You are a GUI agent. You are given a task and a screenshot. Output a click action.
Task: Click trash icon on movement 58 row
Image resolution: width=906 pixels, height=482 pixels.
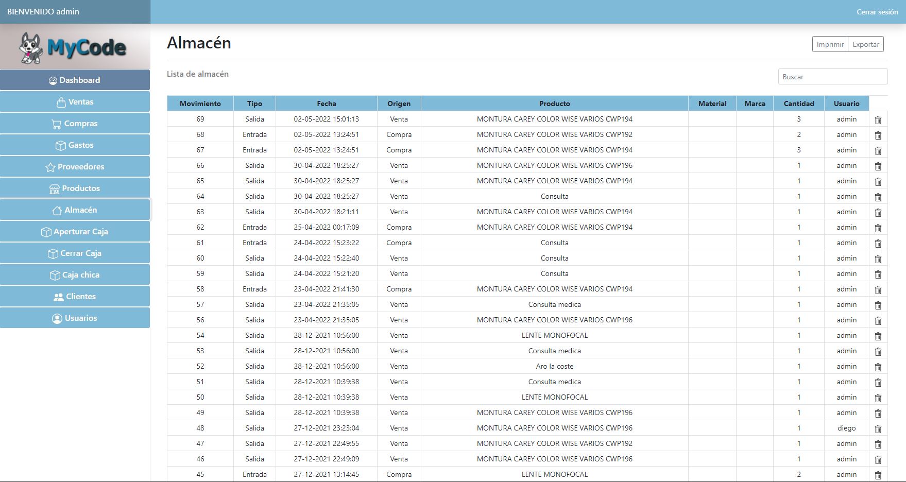[878, 289]
